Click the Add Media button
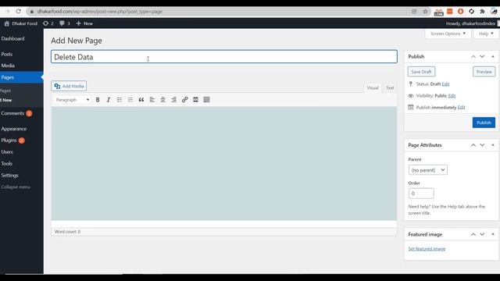Screen dimensions: 500x281 (69, 86)
